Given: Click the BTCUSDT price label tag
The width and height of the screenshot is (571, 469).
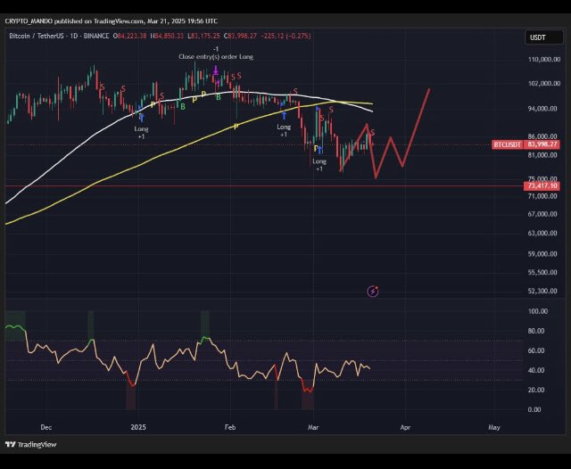Looking at the screenshot, I should pos(508,144).
